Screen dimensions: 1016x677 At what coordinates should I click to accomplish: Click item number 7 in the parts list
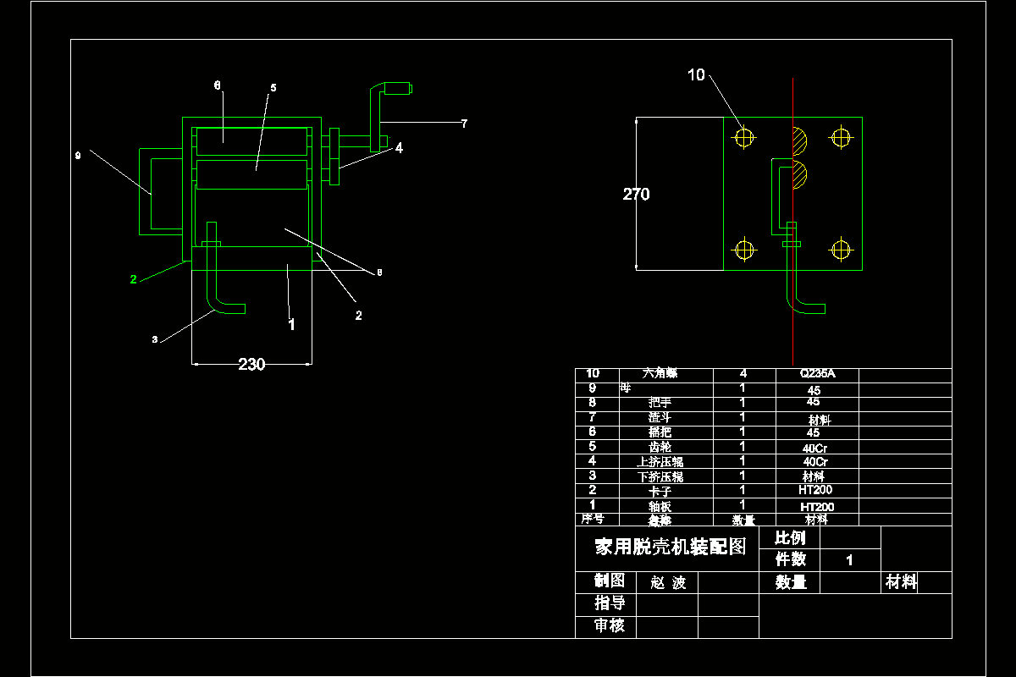pos(593,417)
